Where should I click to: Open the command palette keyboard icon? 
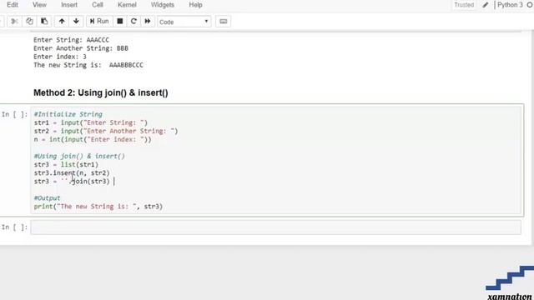tap(223, 22)
